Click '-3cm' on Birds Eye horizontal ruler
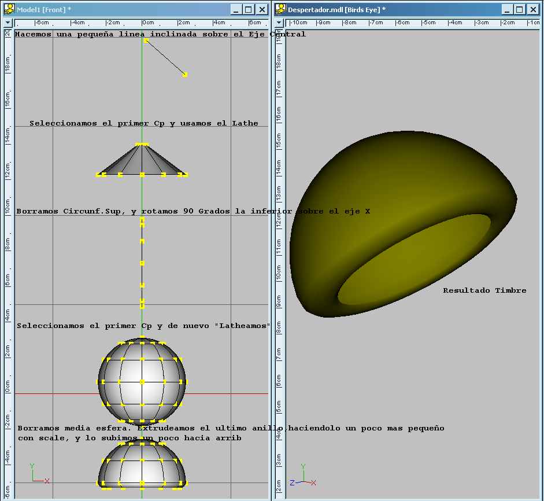Screen dimensions: 544x501 click(x=482, y=23)
